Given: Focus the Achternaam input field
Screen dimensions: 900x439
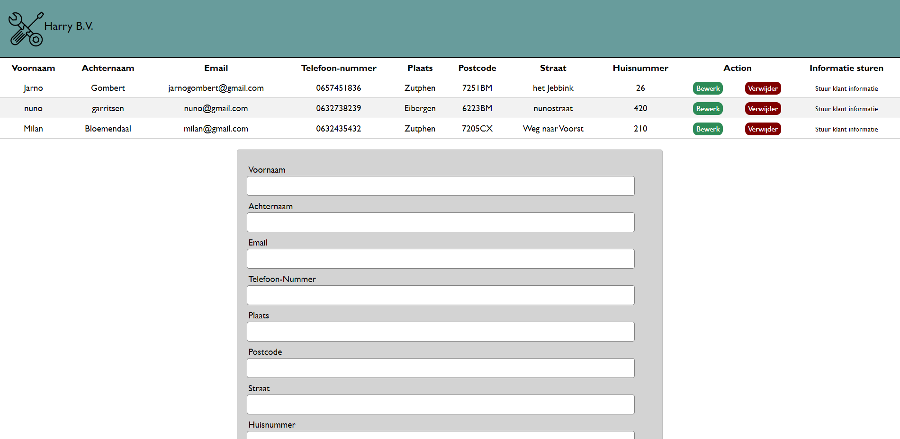Looking at the screenshot, I should point(441,222).
